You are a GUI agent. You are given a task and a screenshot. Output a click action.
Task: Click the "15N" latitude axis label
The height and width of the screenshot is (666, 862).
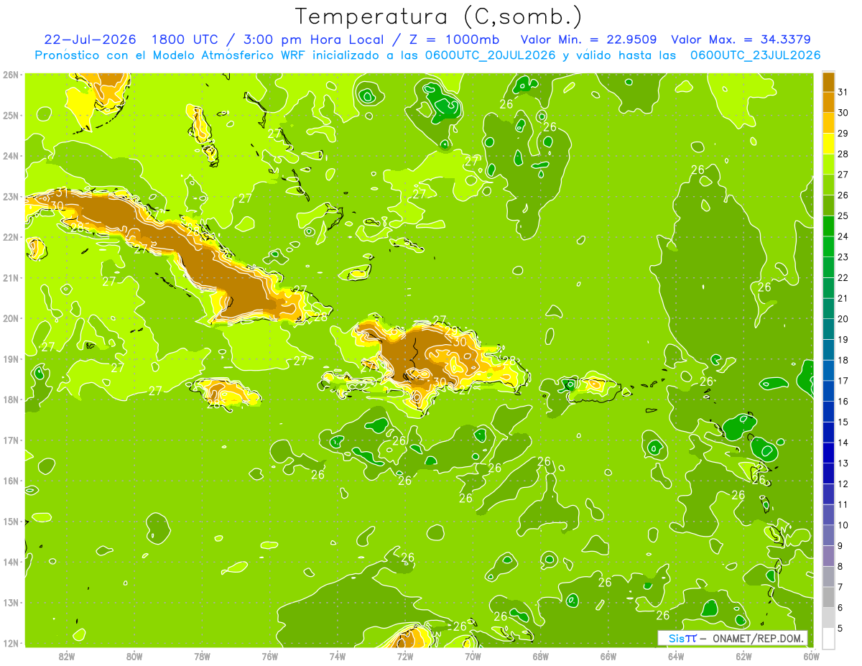point(11,521)
